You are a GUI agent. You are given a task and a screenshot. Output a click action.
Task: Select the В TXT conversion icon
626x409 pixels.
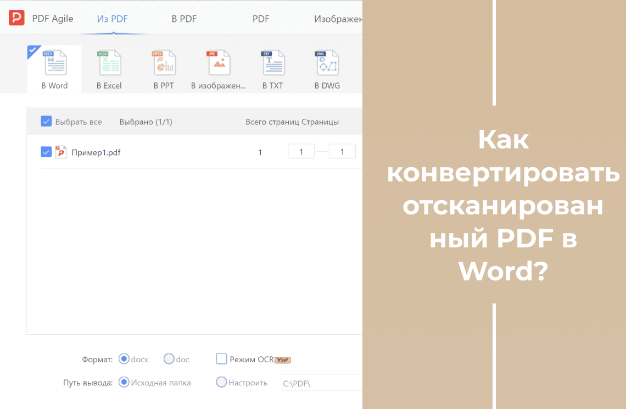(x=272, y=64)
